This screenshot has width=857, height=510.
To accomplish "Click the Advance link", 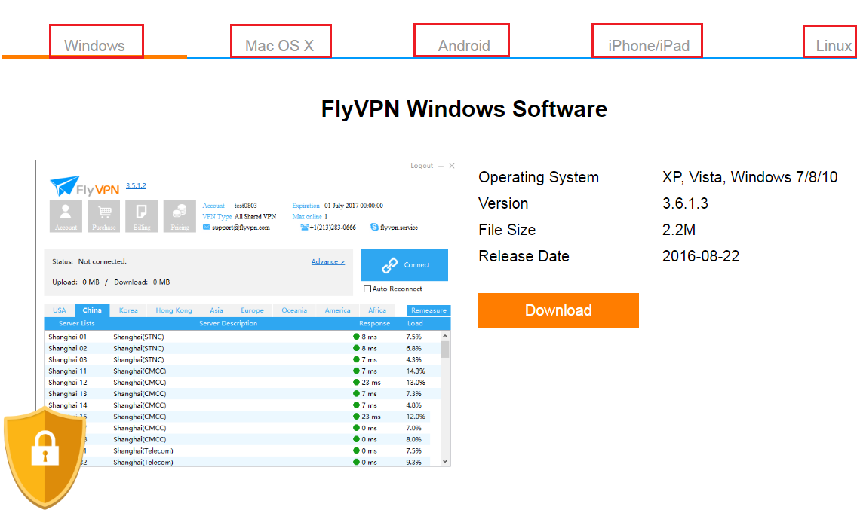I will (328, 261).
